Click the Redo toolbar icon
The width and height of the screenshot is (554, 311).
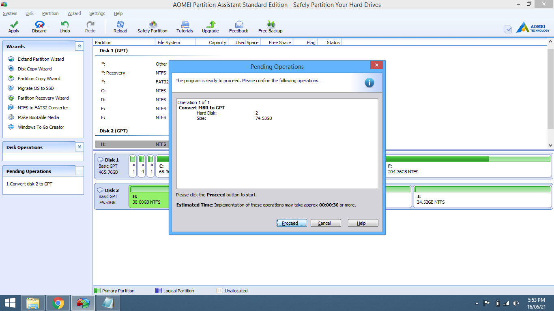coord(90,27)
